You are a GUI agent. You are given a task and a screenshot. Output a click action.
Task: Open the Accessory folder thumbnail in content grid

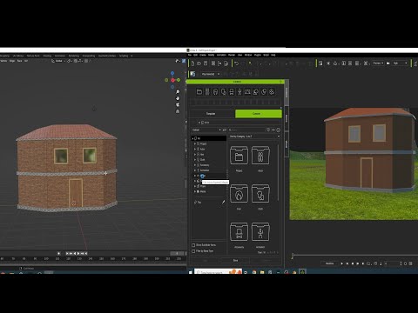pos(239,232)
